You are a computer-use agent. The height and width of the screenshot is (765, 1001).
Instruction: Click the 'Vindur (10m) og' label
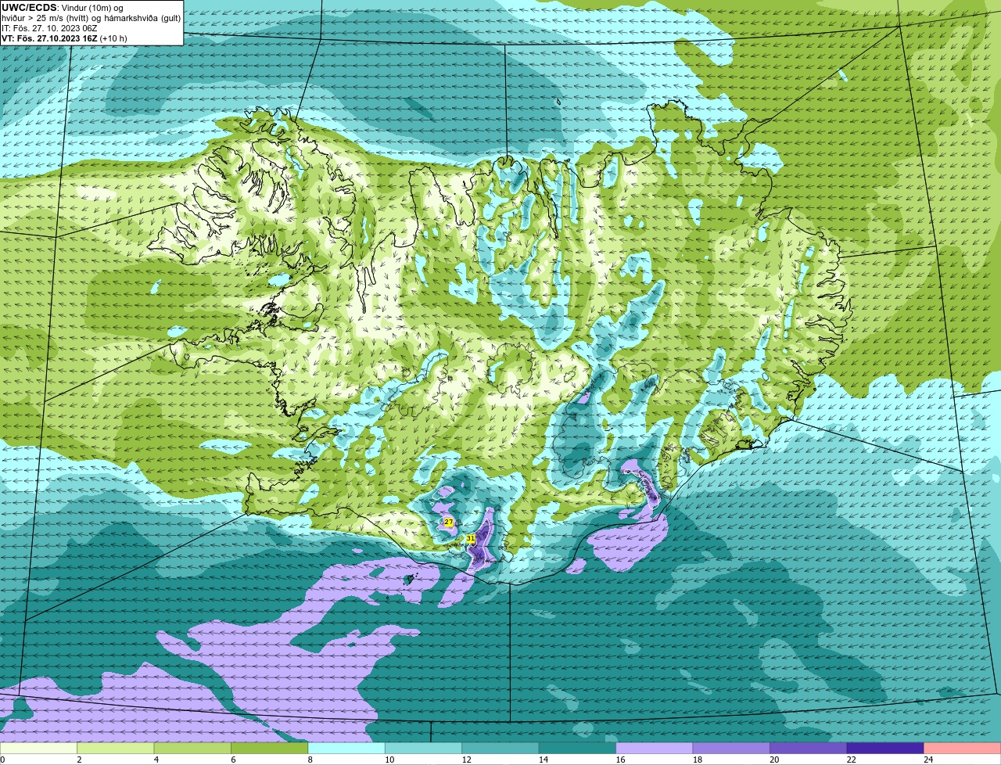(92, 8)
